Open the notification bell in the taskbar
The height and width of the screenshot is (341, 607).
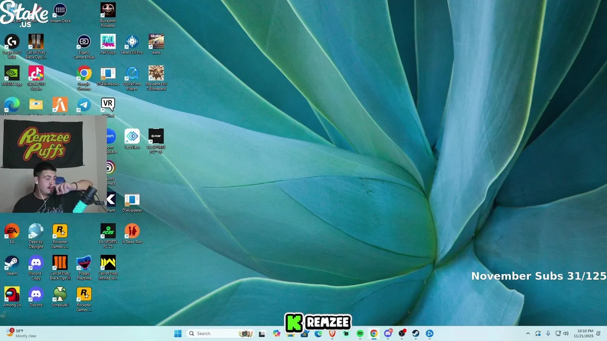pyautogui.click(x=598, y=333)
